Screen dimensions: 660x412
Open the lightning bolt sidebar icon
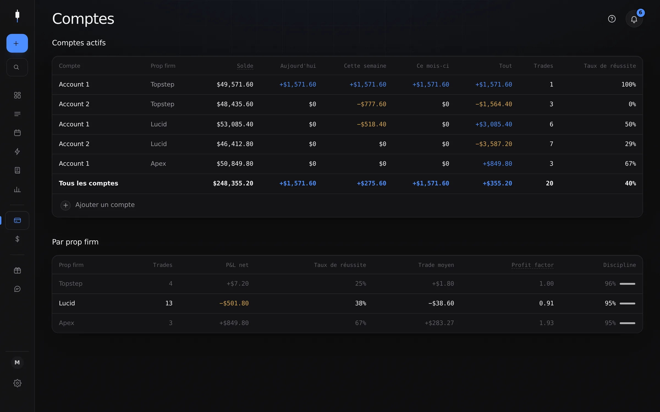(x=17, y=152)
